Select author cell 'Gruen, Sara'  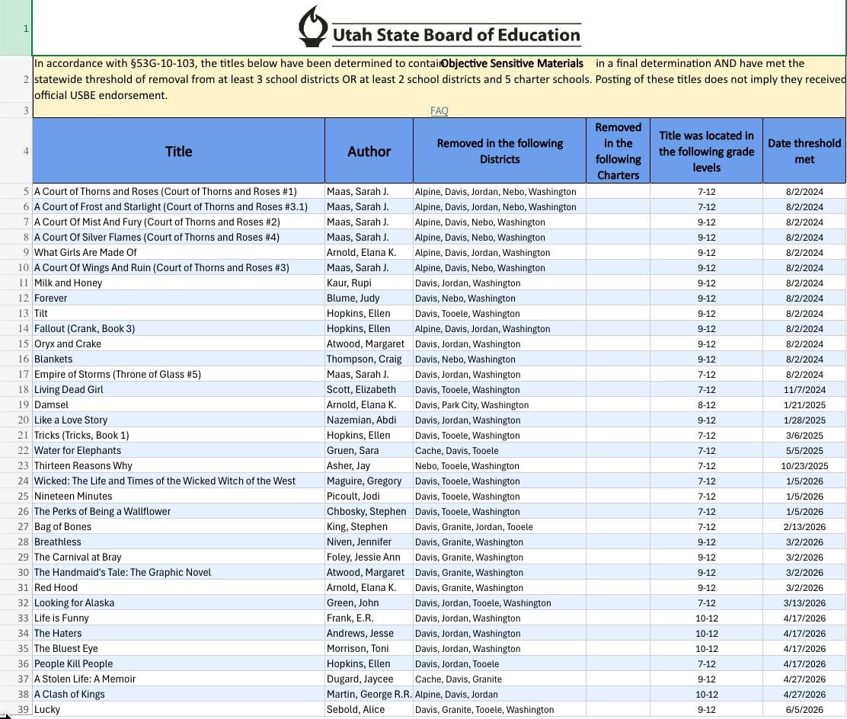(369, 451)
